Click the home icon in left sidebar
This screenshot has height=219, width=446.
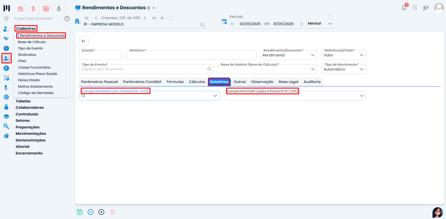pos(6,136)
